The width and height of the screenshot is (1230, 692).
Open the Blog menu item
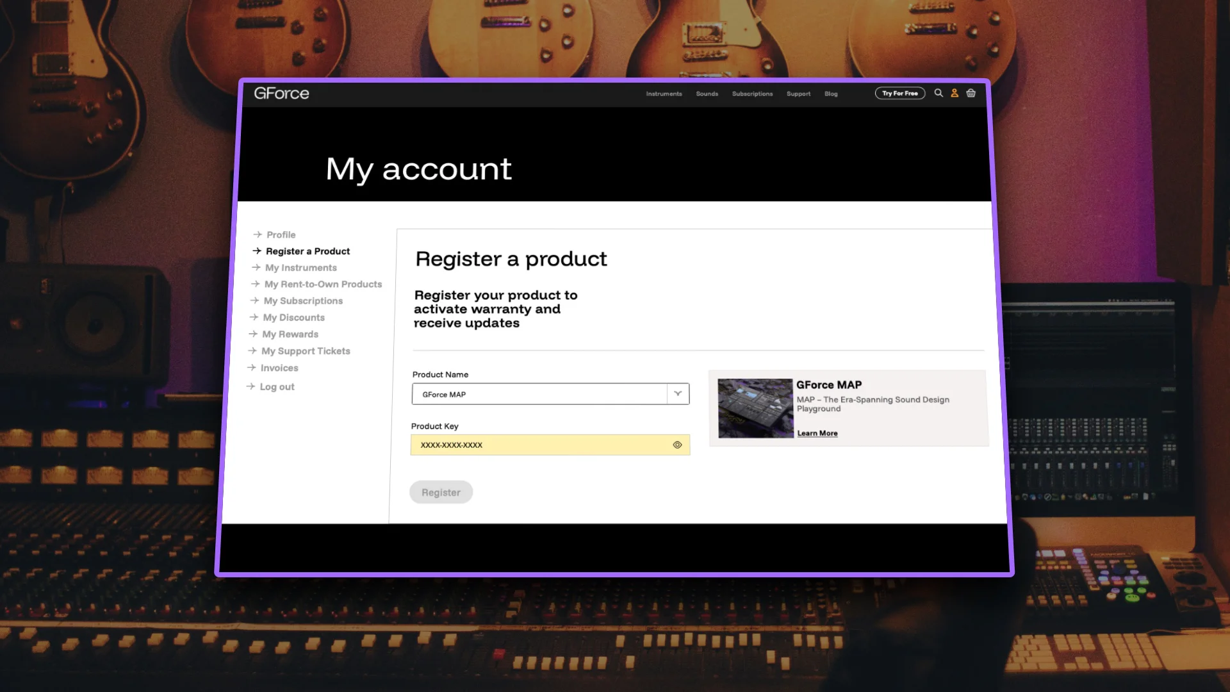[x=831, y=94]
